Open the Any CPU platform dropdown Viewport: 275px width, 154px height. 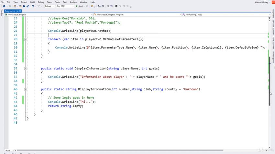(x=65, y=6)
